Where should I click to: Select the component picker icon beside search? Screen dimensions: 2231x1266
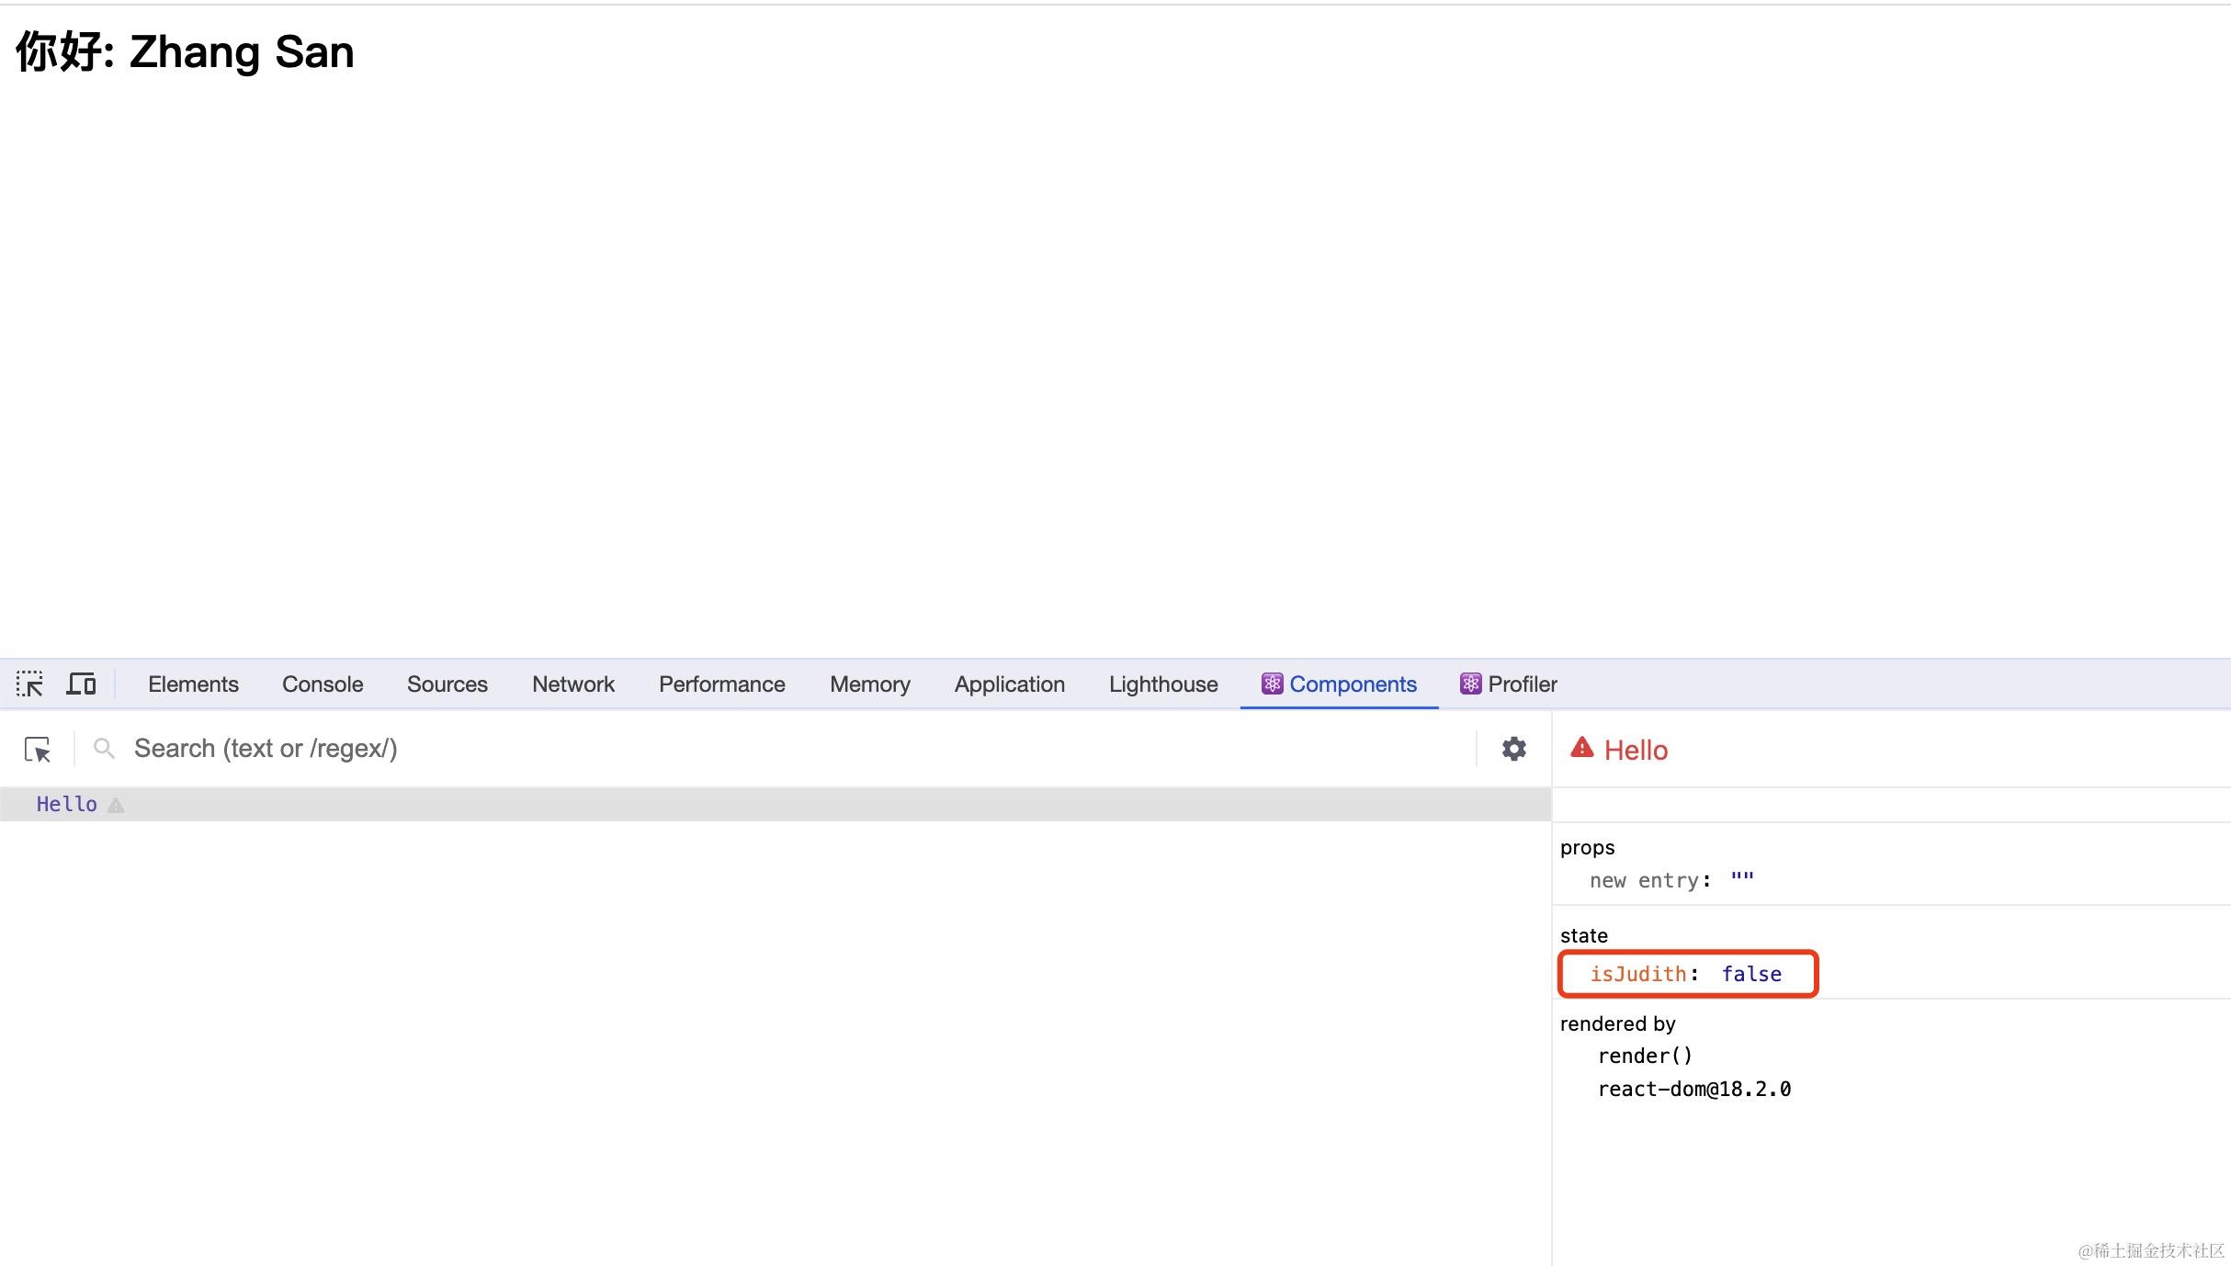38,749
